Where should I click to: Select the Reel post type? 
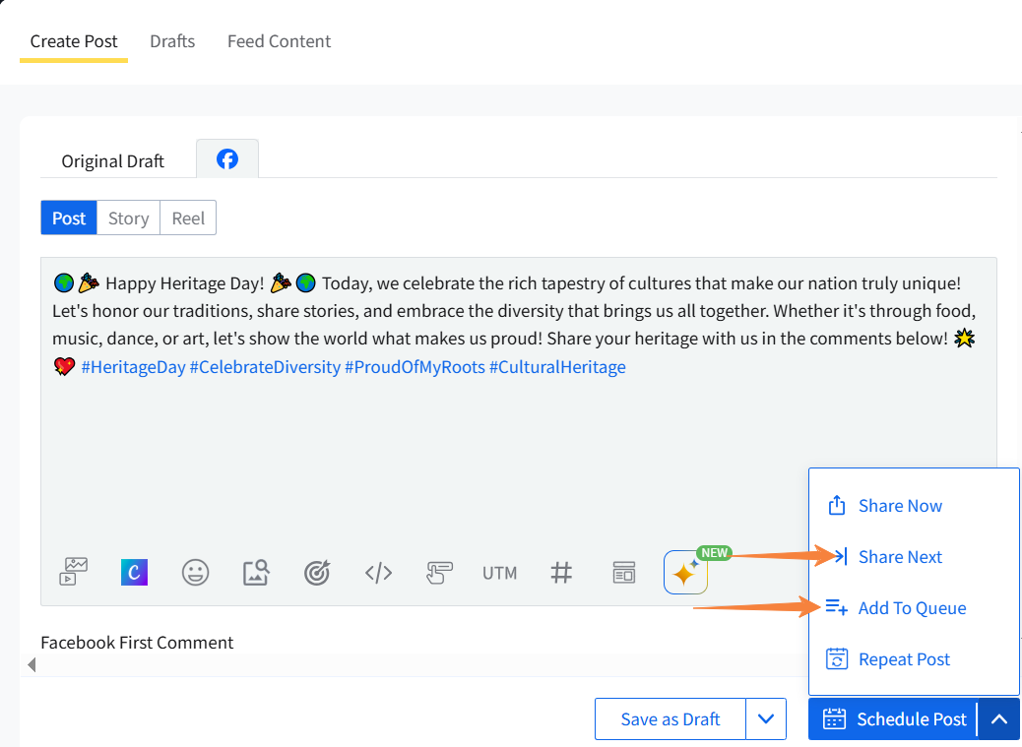[x=188, y=218]
